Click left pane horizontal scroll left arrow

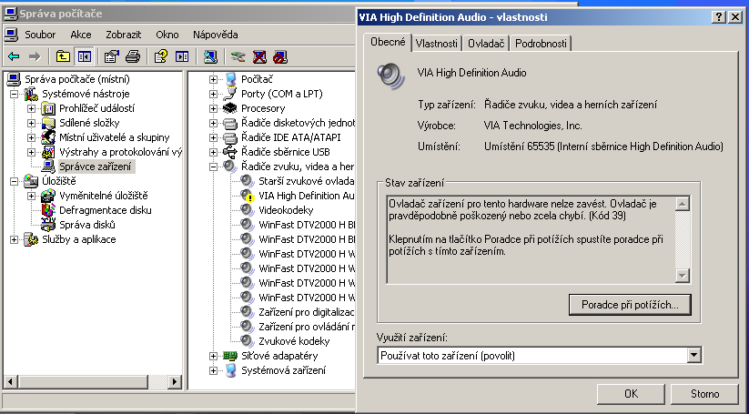[11, 381]
